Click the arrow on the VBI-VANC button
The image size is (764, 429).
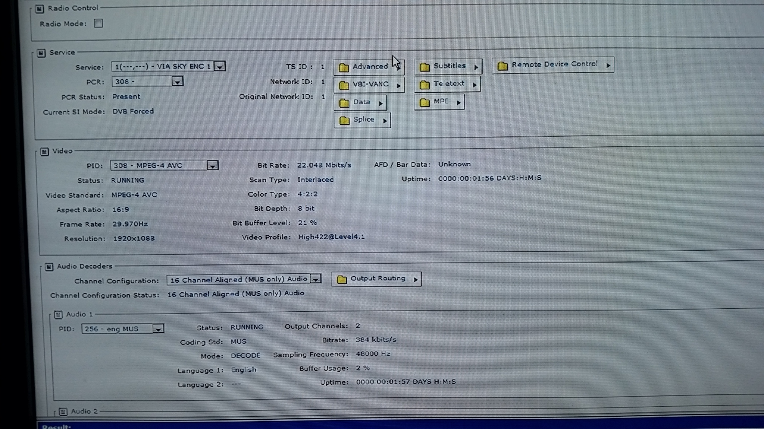tap(398, 86)
